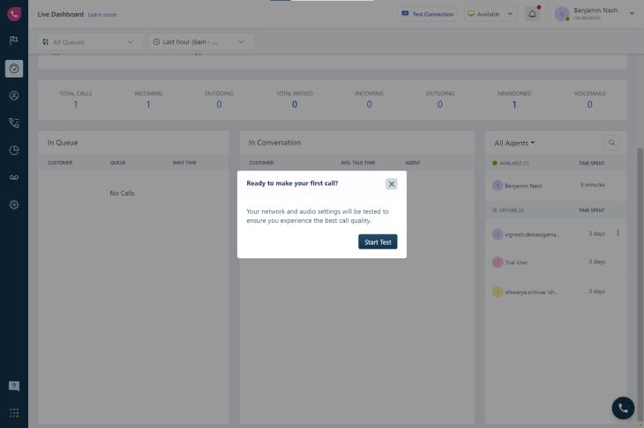Expand the All Queues dropdown
Image resolution: width=644 pixels, height=428 pixels.
click(x=89, y=41)
